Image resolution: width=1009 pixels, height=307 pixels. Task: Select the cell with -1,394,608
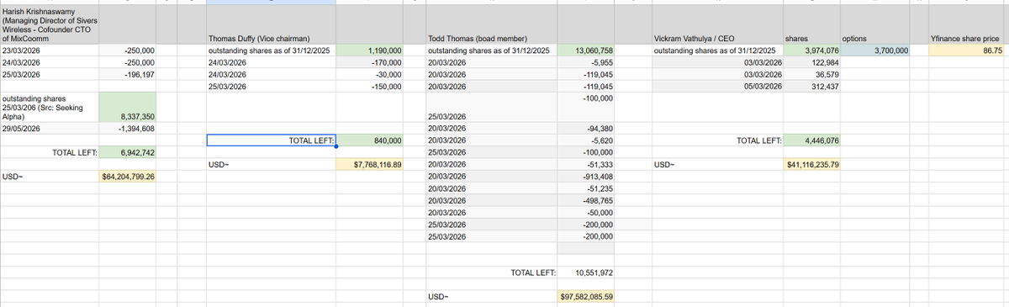point(127,128)
